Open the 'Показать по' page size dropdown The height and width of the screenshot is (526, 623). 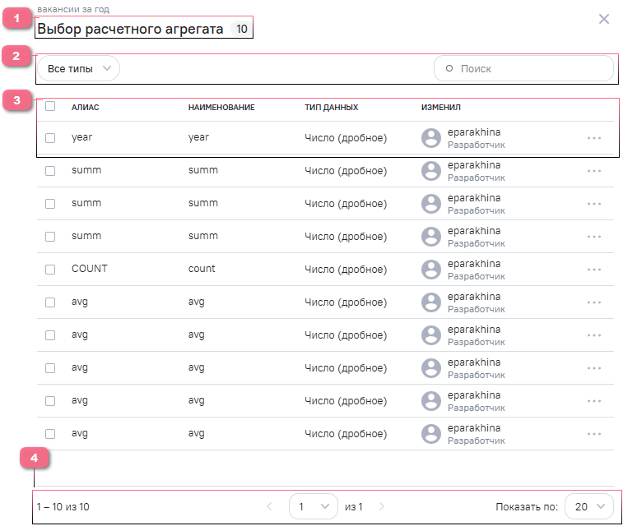pyautogui.click(x=589, y=507)
